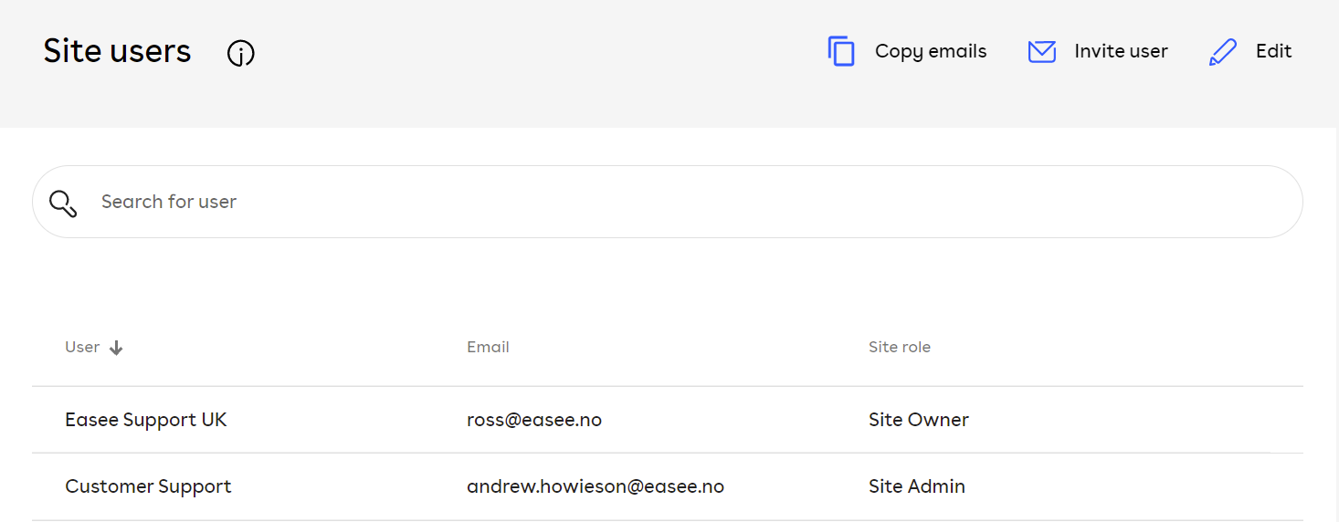Click the Invite user button label

click(1121, 51)
